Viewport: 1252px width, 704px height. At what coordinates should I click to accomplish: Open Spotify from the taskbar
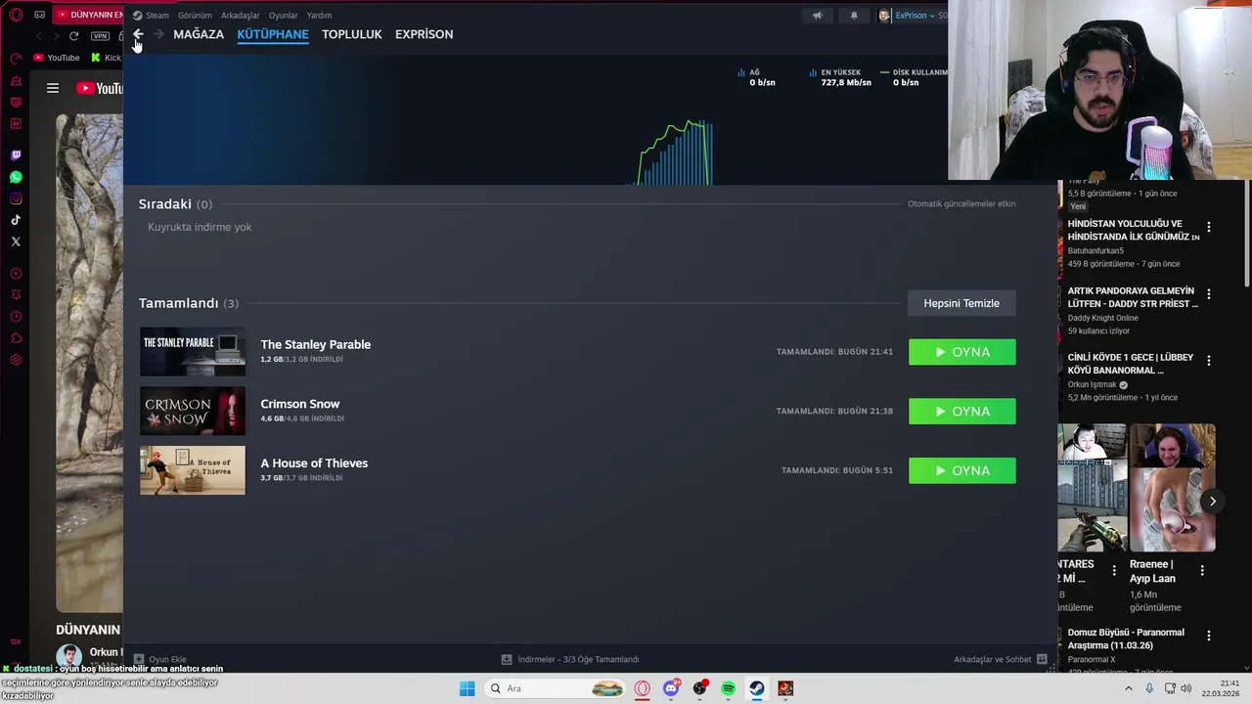click(x=728, y=688)
